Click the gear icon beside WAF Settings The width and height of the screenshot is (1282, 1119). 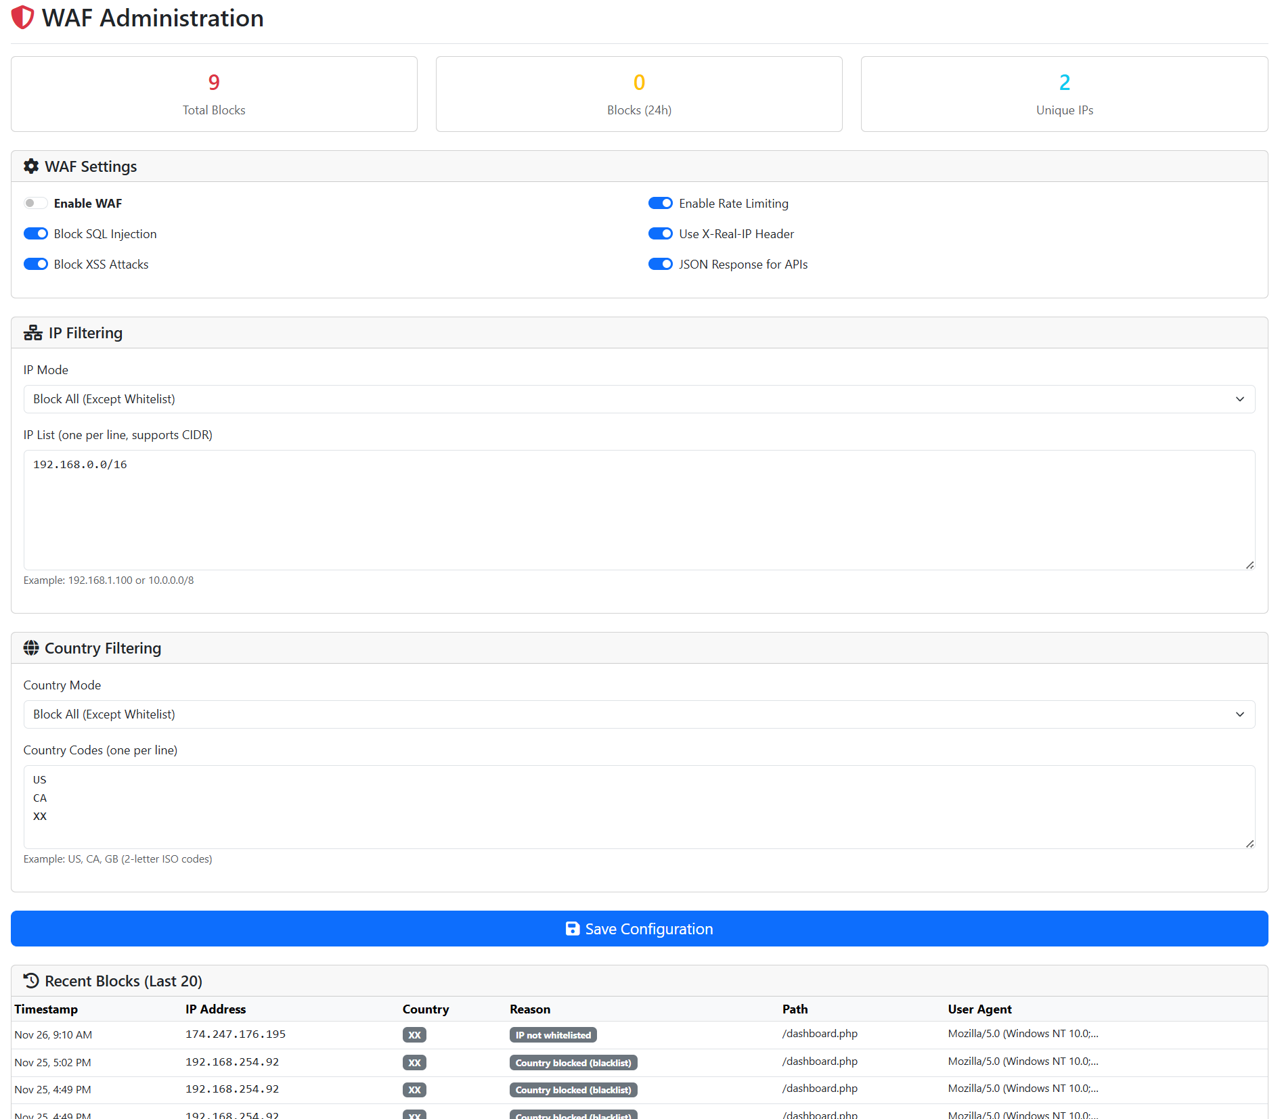(31, 166)
